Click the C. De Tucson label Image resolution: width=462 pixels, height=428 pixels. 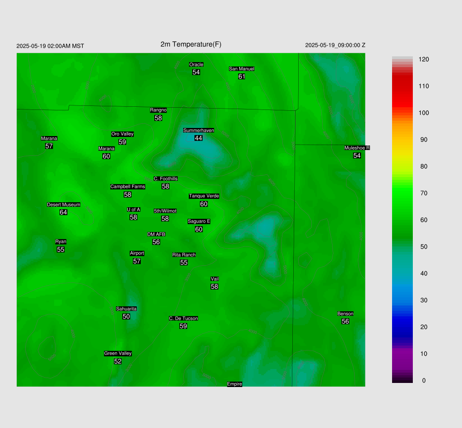pyautogui.click(x=183, y=318)
